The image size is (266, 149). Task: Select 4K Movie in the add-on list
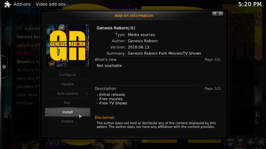(x=28, y=70)
